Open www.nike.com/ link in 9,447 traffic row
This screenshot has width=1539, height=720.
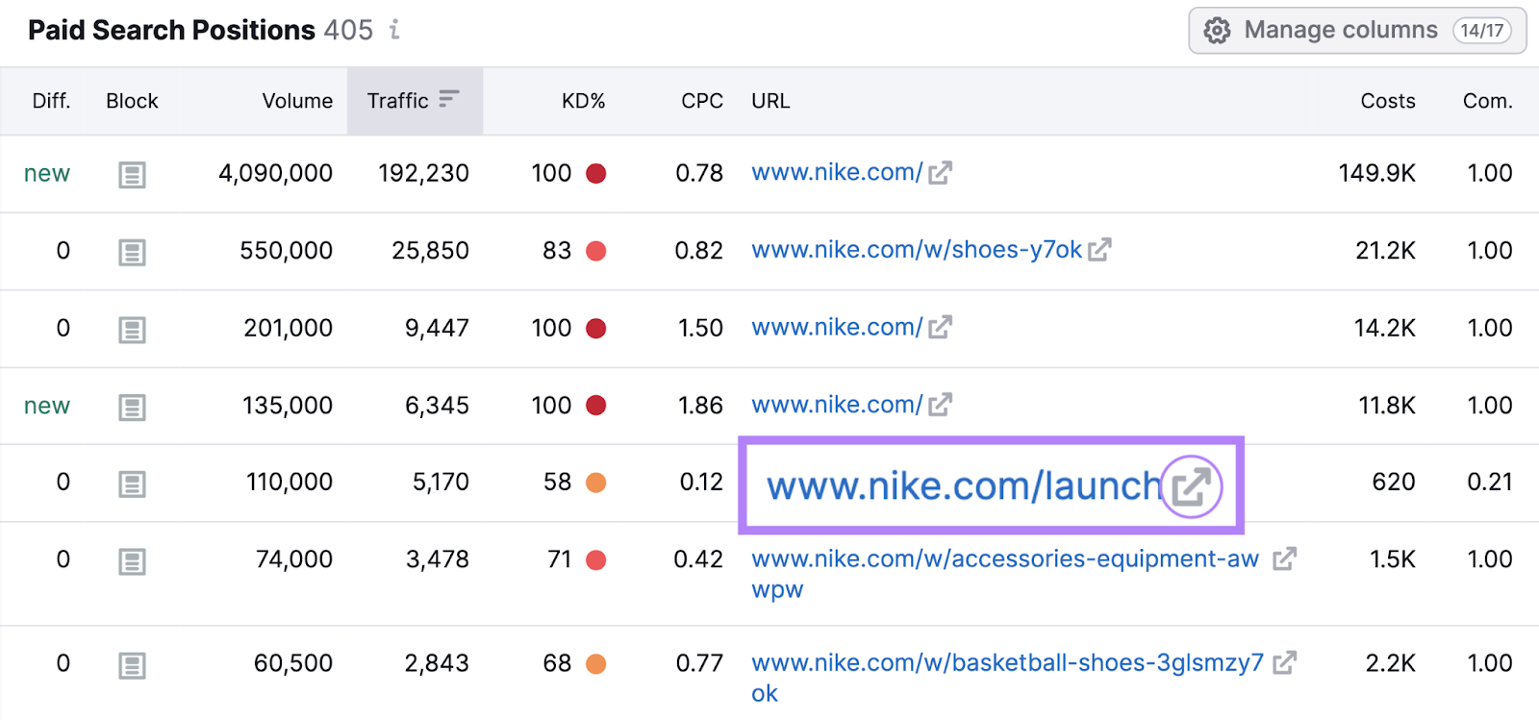click(837, 328)
